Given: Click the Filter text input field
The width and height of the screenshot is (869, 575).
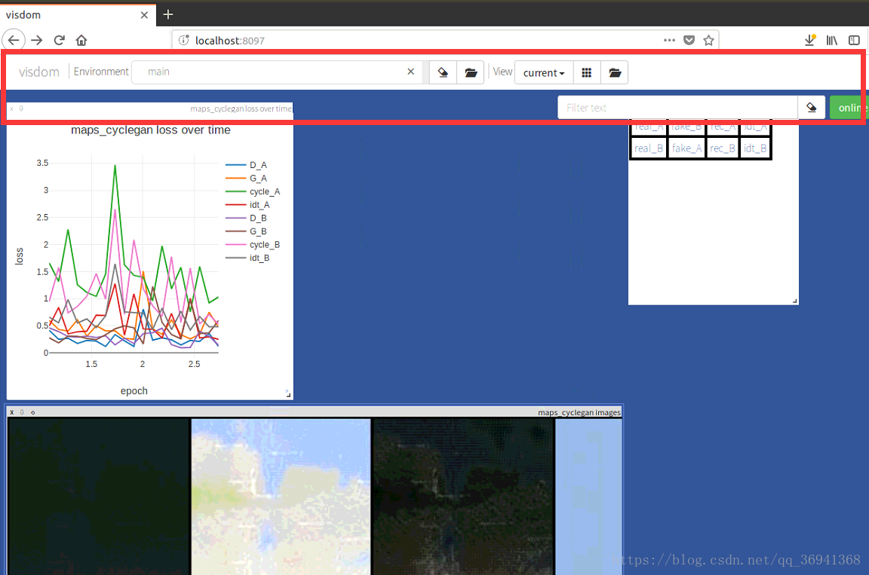Looking at the screenshot, I should tap(677, 108).
